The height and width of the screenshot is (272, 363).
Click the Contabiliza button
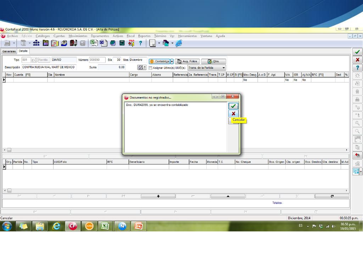(160, 61)
